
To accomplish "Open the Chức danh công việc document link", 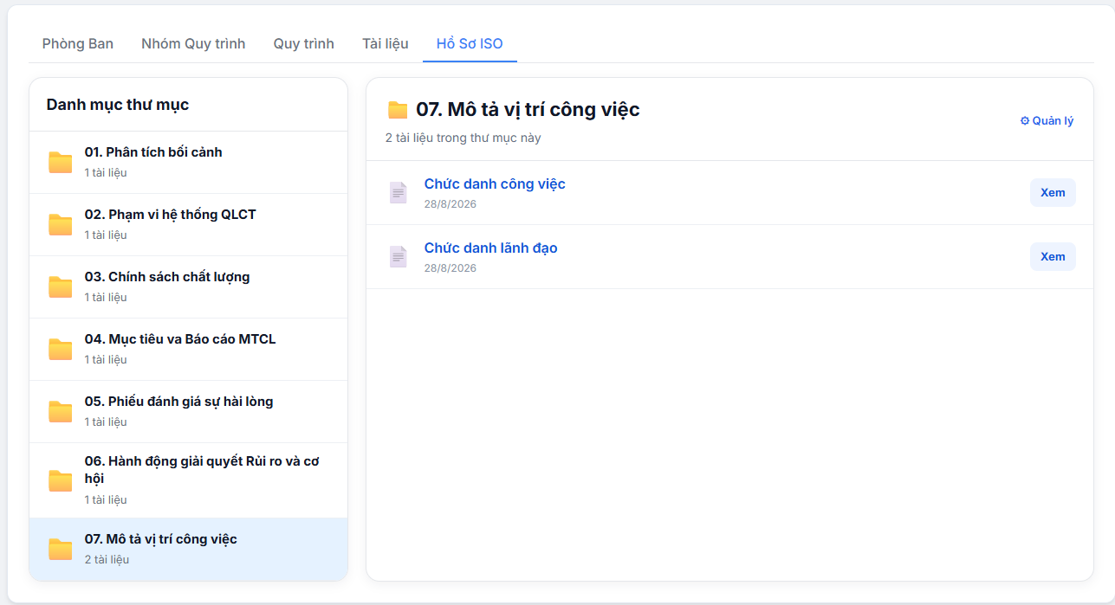I will click(495, 184).
